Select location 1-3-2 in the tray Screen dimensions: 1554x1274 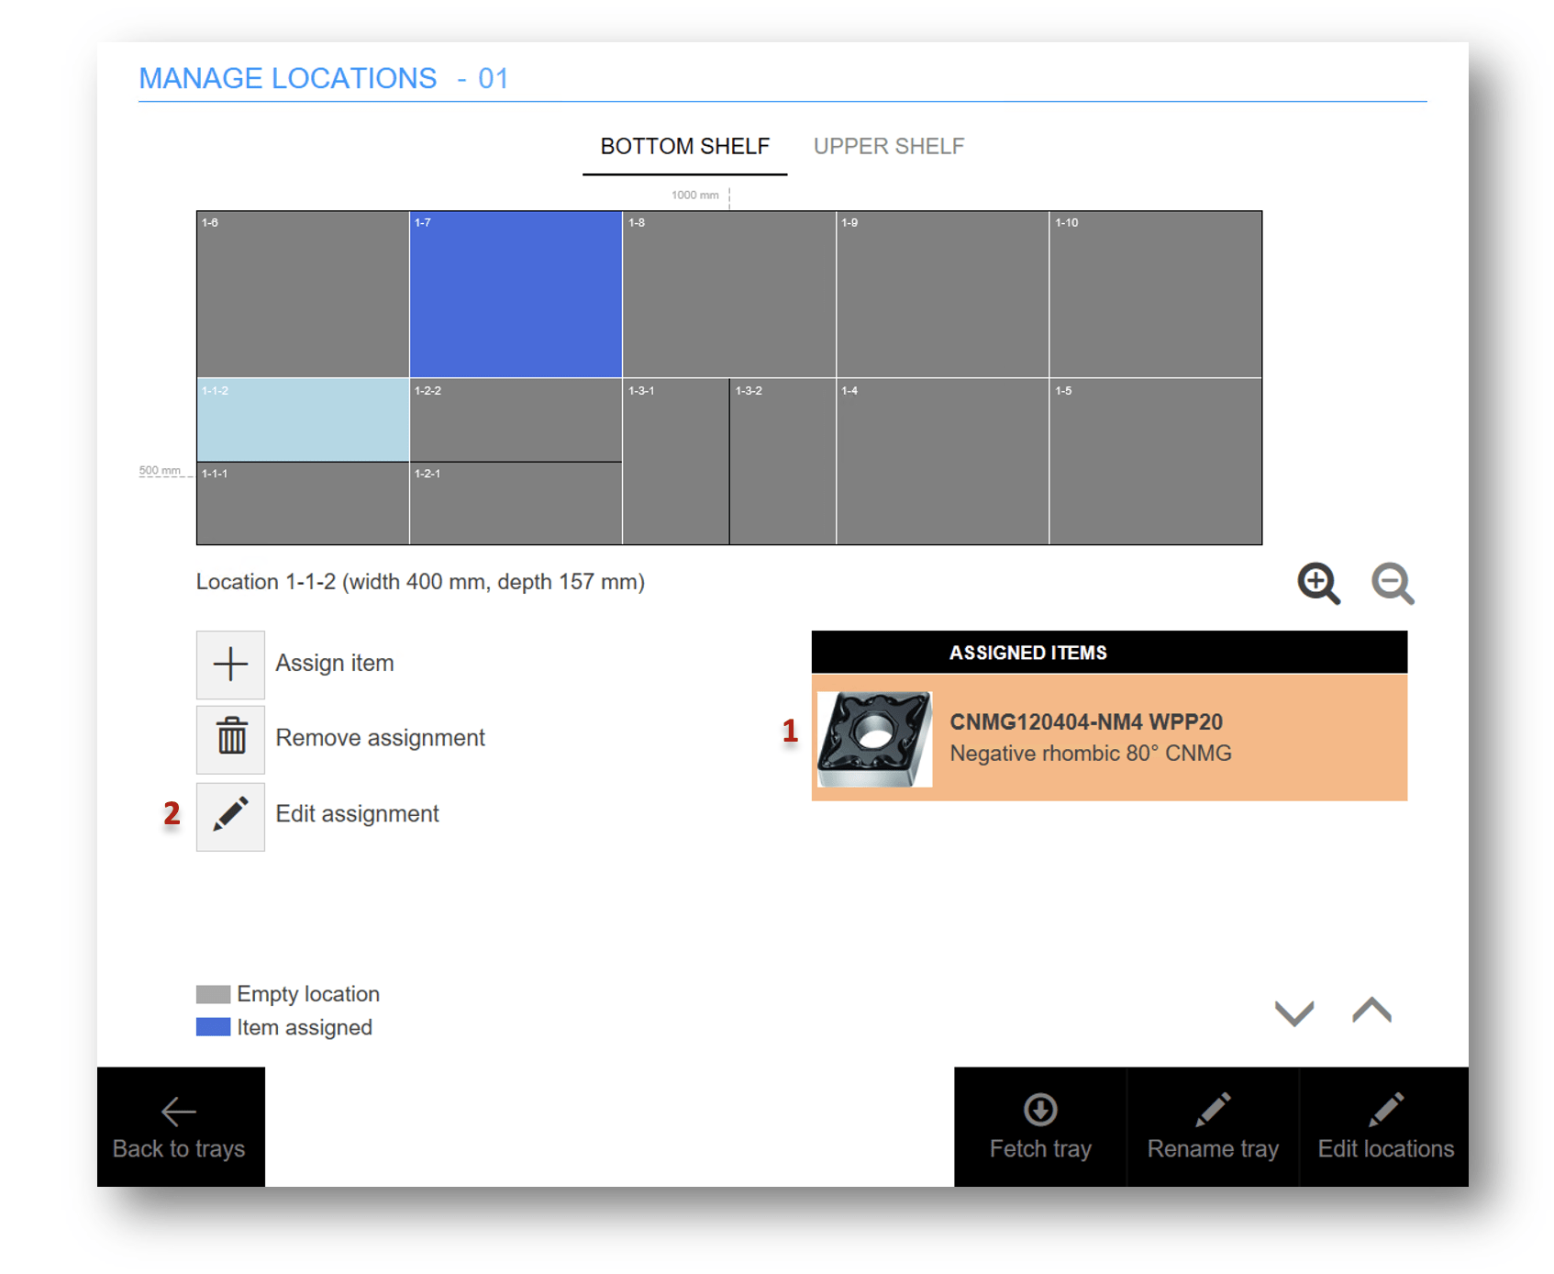click(x=783, y=462)
